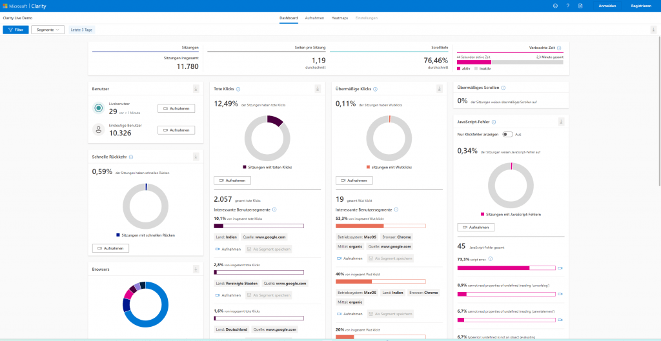
Task: Click the Tote Klicks donut chart
Action: 267,138
